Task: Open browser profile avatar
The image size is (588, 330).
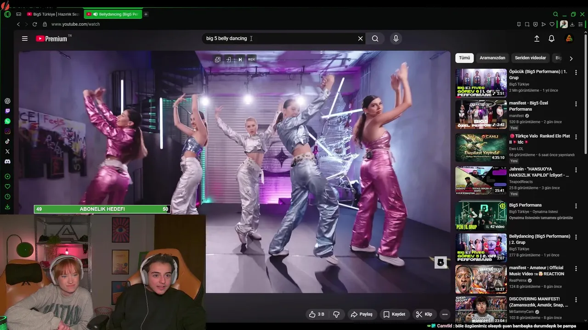Action: click(x=564, y=24)
